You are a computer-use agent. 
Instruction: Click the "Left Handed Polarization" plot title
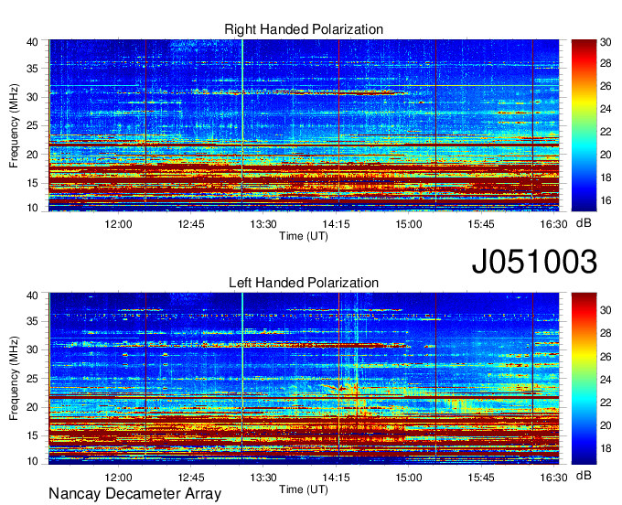coord(304,283)
